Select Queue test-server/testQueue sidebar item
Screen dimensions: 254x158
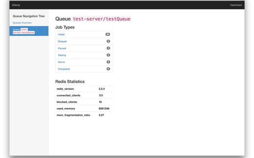[x=29, y=31]
